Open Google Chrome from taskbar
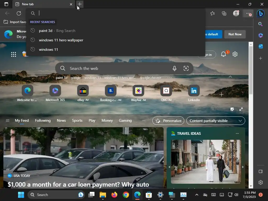The height and width of the screenshot is (201, 268). click(126, 195)
